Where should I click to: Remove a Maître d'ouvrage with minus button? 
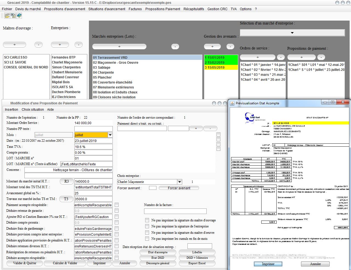click(x=38, y=44)
